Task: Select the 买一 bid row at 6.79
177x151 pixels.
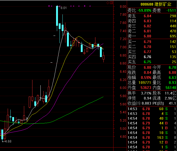Action: tap(152, 42)
